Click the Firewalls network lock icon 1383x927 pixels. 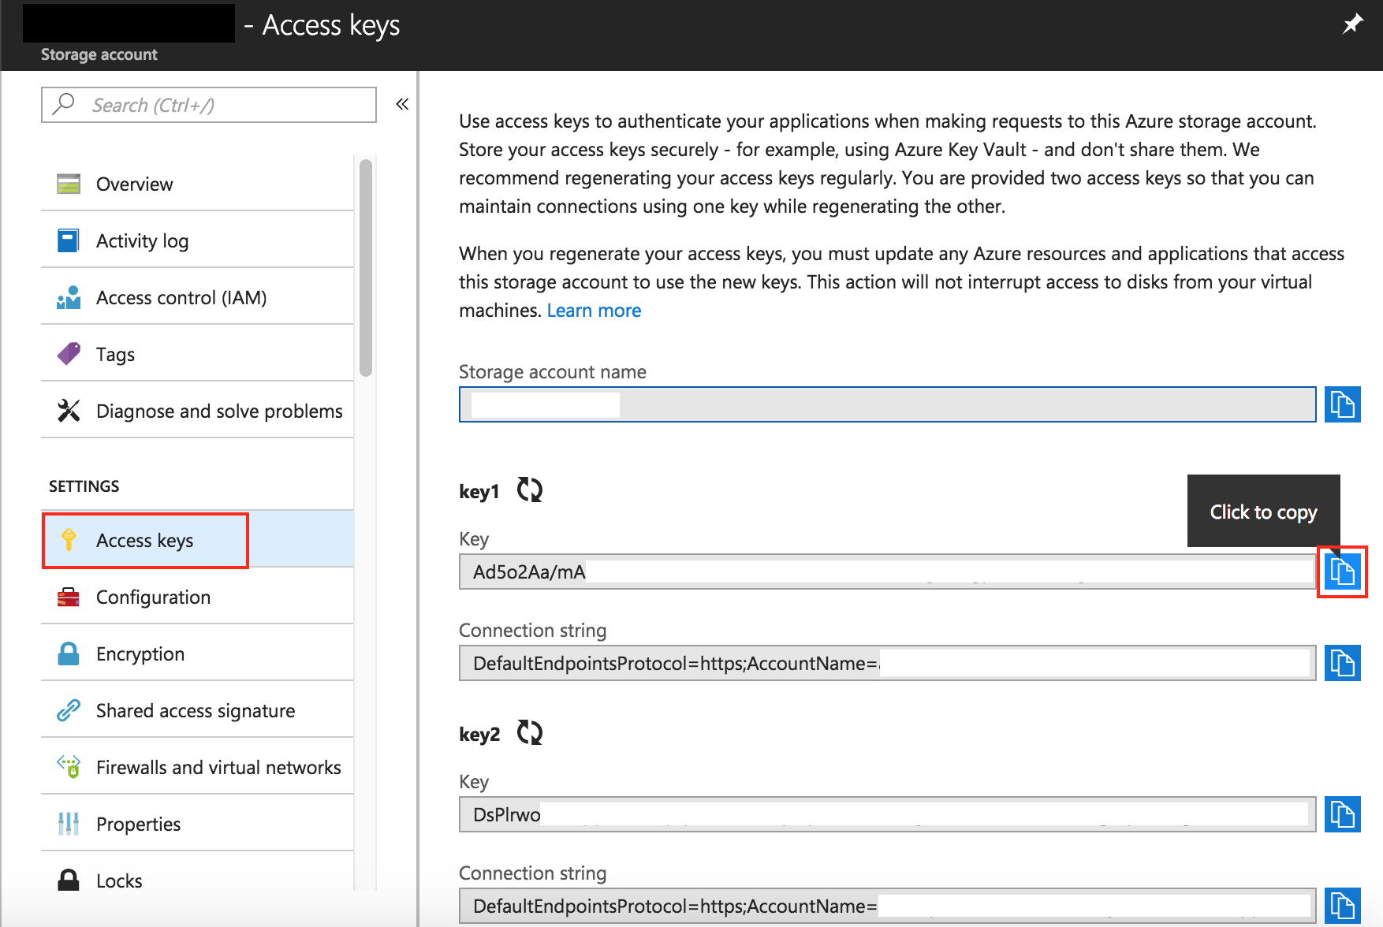pyautogui.click(x=69, y=767)
